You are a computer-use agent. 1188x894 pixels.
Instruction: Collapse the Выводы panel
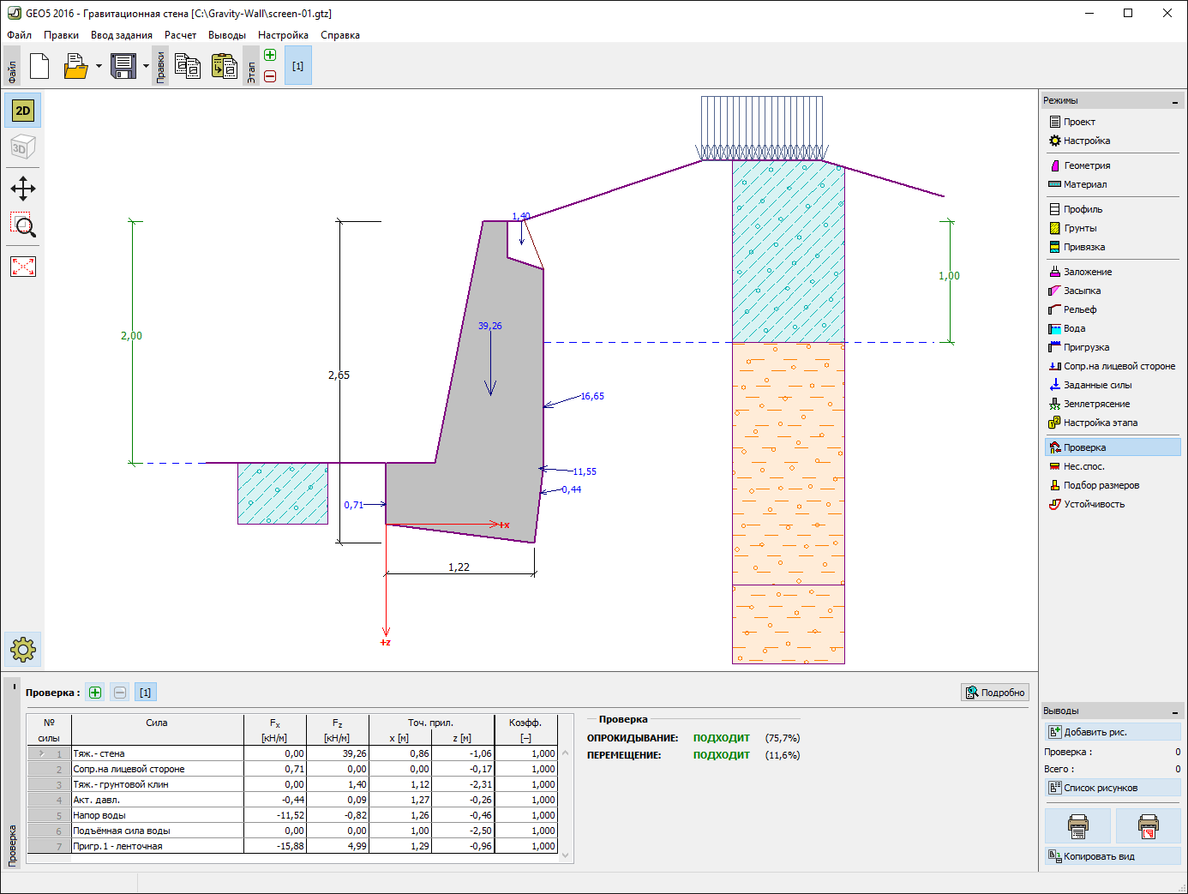(1174, 711)
